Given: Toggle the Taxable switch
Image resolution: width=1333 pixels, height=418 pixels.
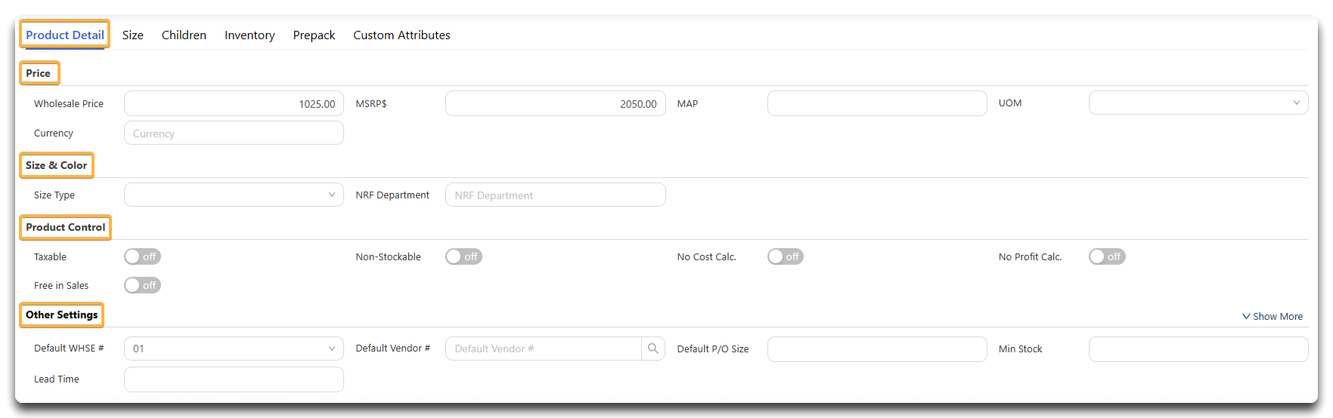Looking at the screenshot, I should [x=142, y=257].
